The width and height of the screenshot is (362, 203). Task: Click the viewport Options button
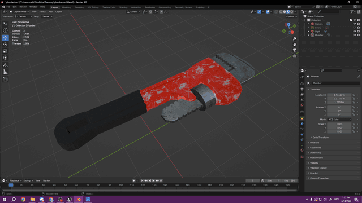click(x=291, y=16)
